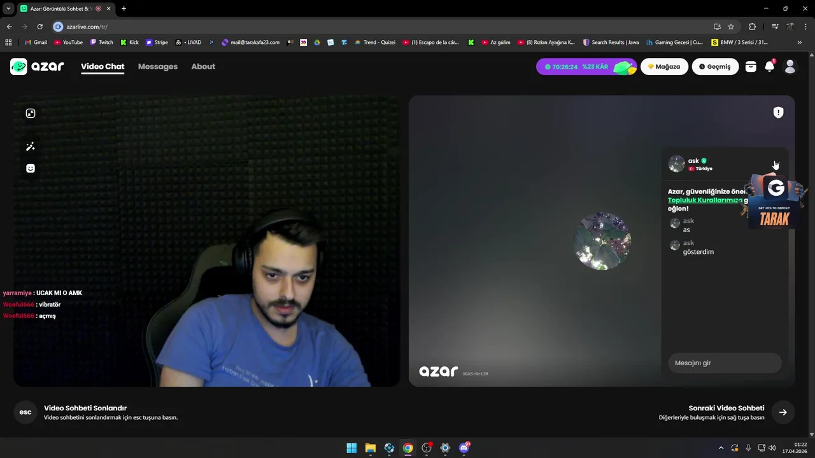Viewport: 815px width, 458px height.
Task: Switch to Chrome in the taskbar
Action: (x=407, y=448)
